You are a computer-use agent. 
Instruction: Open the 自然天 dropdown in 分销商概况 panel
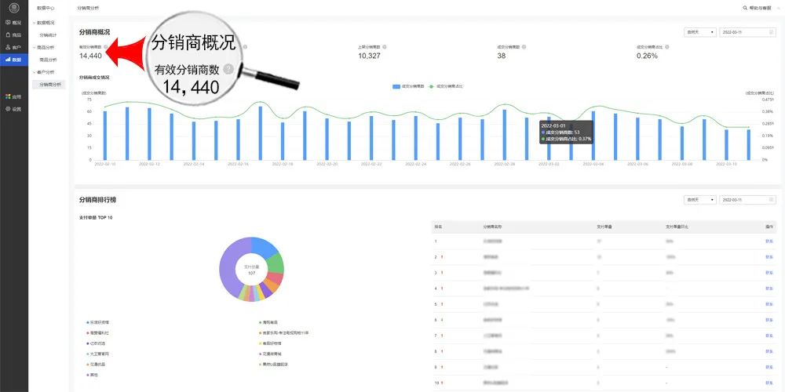point(699,32)
